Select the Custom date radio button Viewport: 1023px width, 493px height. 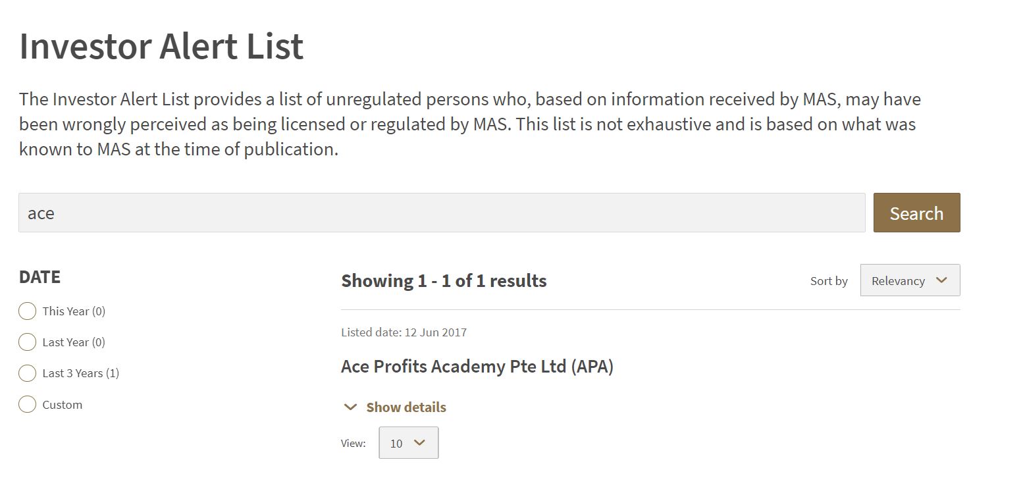pos(27,404)
